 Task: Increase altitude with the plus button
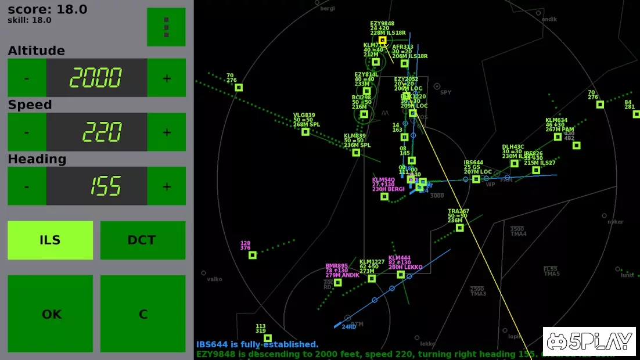pyautogui.click(x=167, y=78)
